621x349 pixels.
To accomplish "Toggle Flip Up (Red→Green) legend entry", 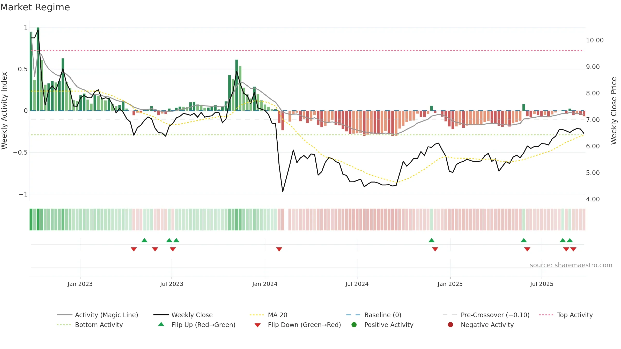I will [197, 325].
